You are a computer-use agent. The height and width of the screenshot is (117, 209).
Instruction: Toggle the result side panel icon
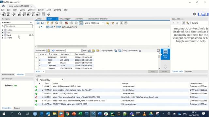coord(158,50)
